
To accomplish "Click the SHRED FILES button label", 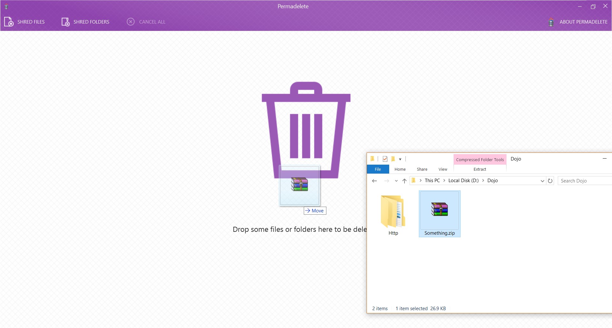I will tap(31, 22).
